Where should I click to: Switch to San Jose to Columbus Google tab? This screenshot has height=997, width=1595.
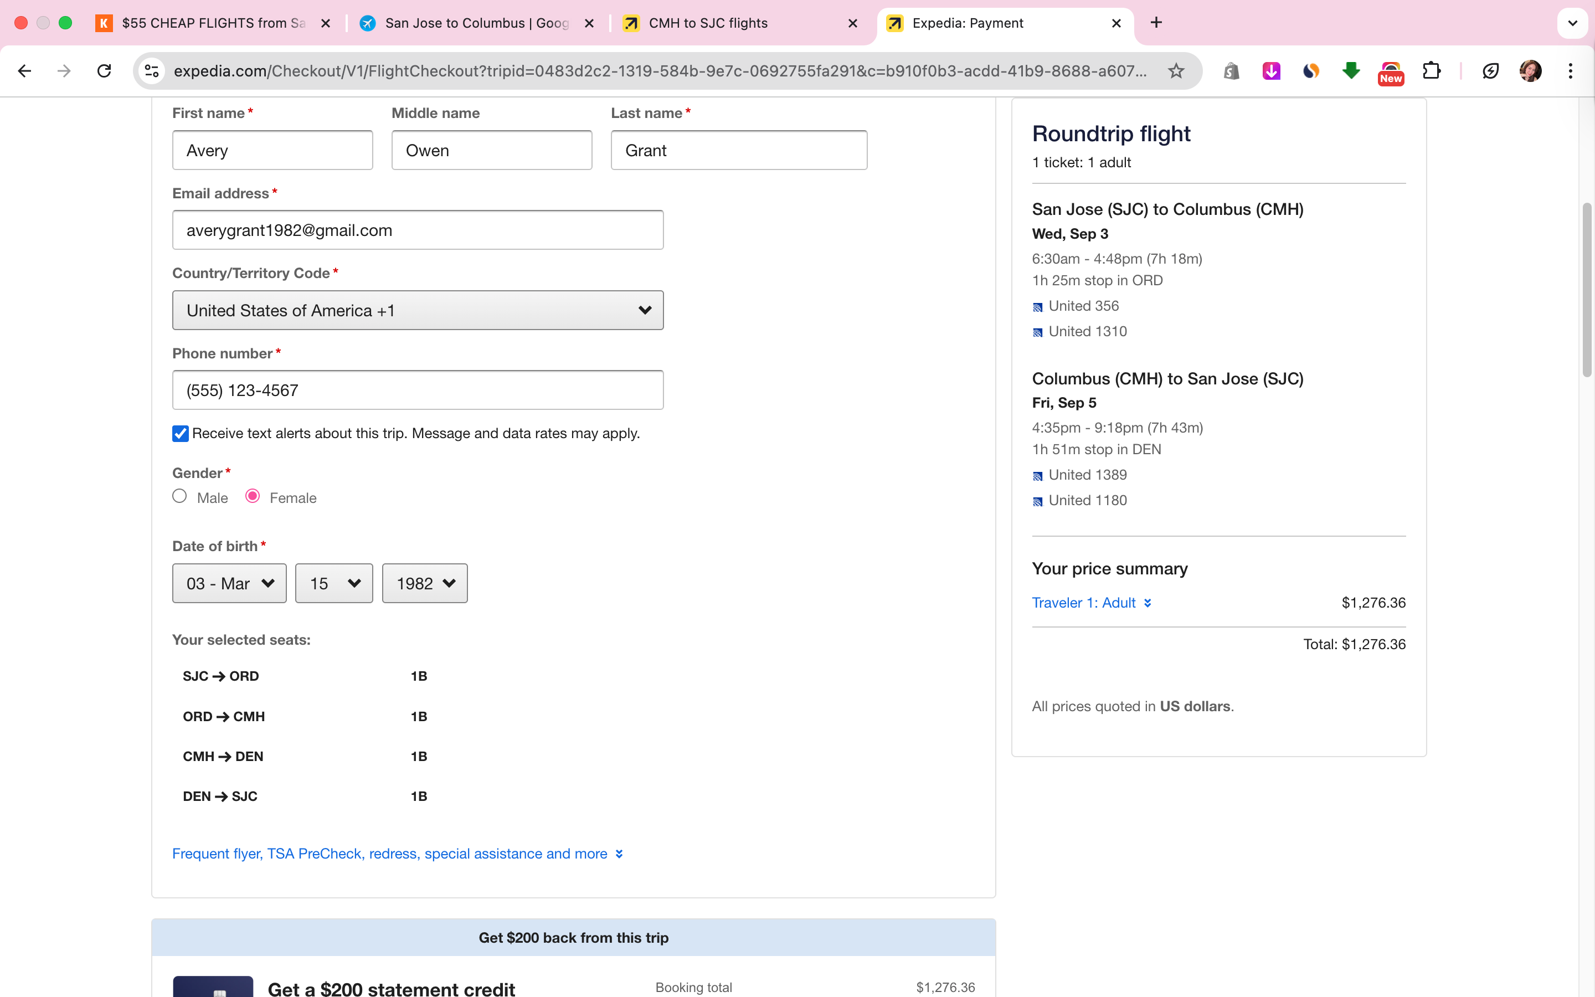click(476, 23)
